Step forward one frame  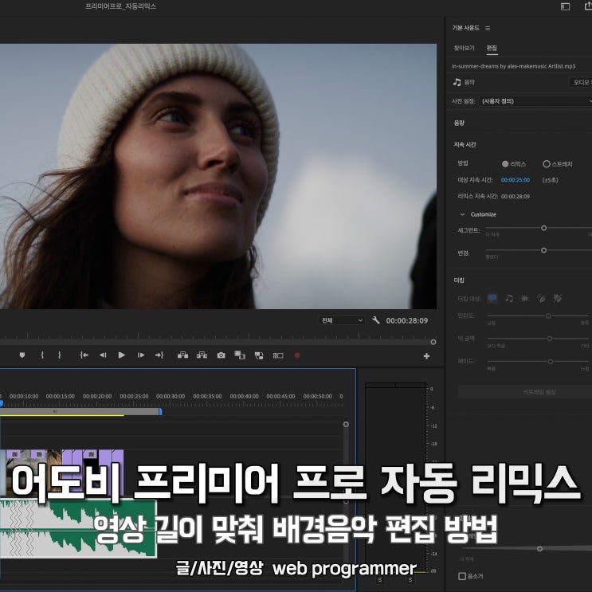pyautogui.click(x=141, y=355)
